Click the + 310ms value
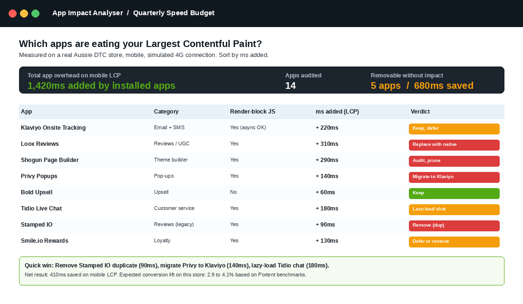Image resolution: width=523 pixels, height=304 pixels. point(327,144)
